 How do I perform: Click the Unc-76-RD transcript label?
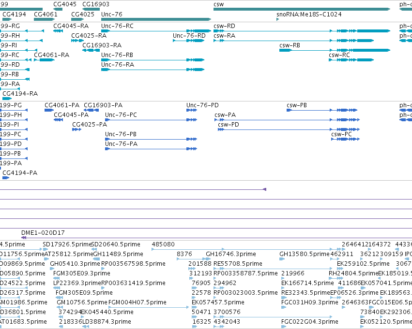coord(189,36)
